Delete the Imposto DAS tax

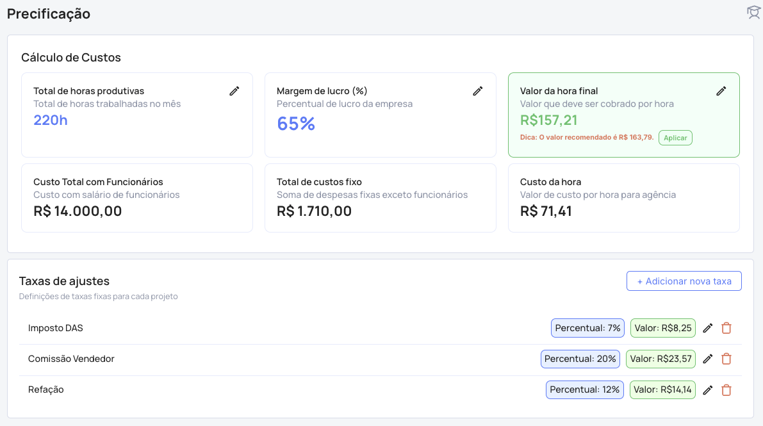pos(726,328)
